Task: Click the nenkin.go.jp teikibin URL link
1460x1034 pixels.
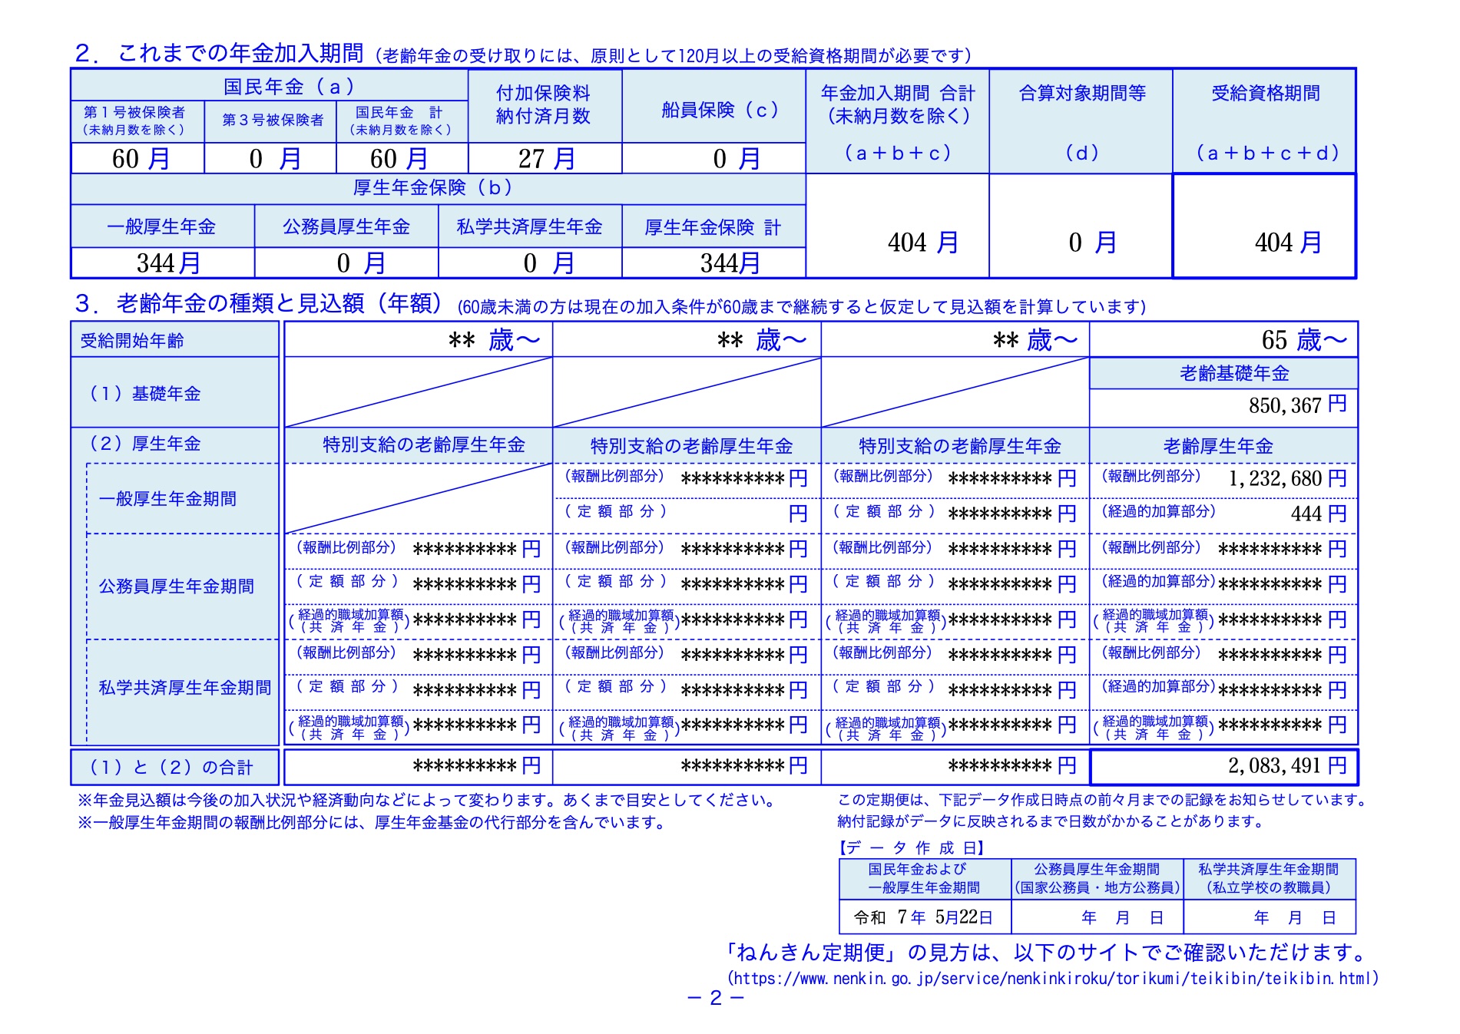Action: click(x=1052, y=979)
